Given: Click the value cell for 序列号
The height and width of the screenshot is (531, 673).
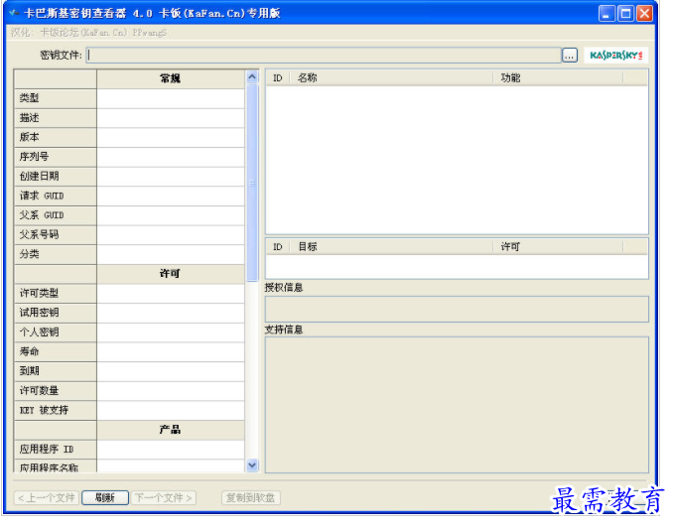Looking at the screenshot, I should [171, 157].
